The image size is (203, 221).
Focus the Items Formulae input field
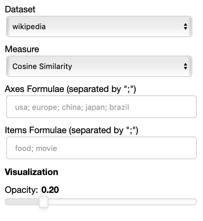(101, 148)
